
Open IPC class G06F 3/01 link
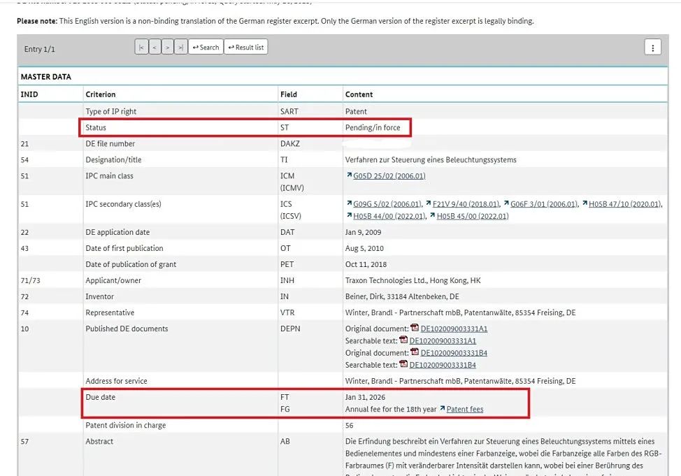[x=544, y=204]
